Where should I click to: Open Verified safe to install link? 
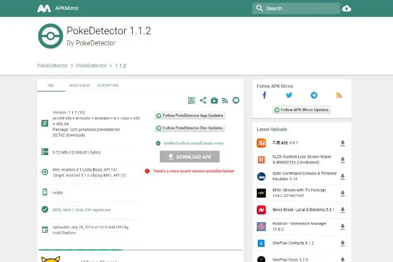pos(193,143)
